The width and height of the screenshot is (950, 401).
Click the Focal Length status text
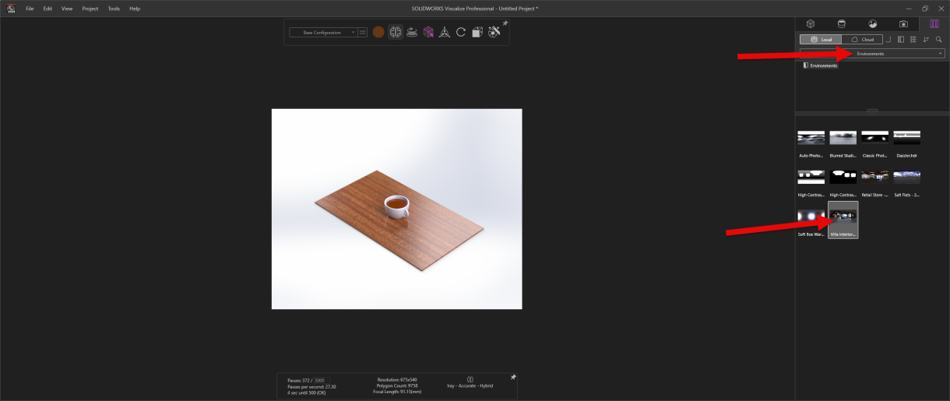pos(398,391)
